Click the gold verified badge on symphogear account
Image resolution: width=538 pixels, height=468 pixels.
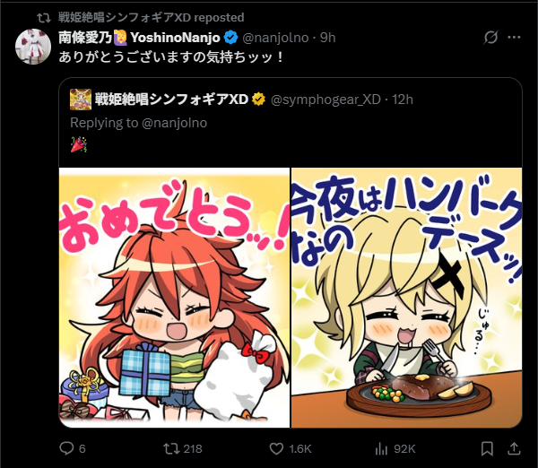pyautogui.click(x=259, y=100)
